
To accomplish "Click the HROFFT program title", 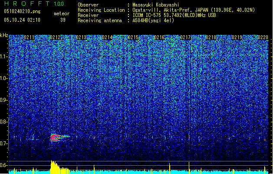I will click(x=27, y=3).
